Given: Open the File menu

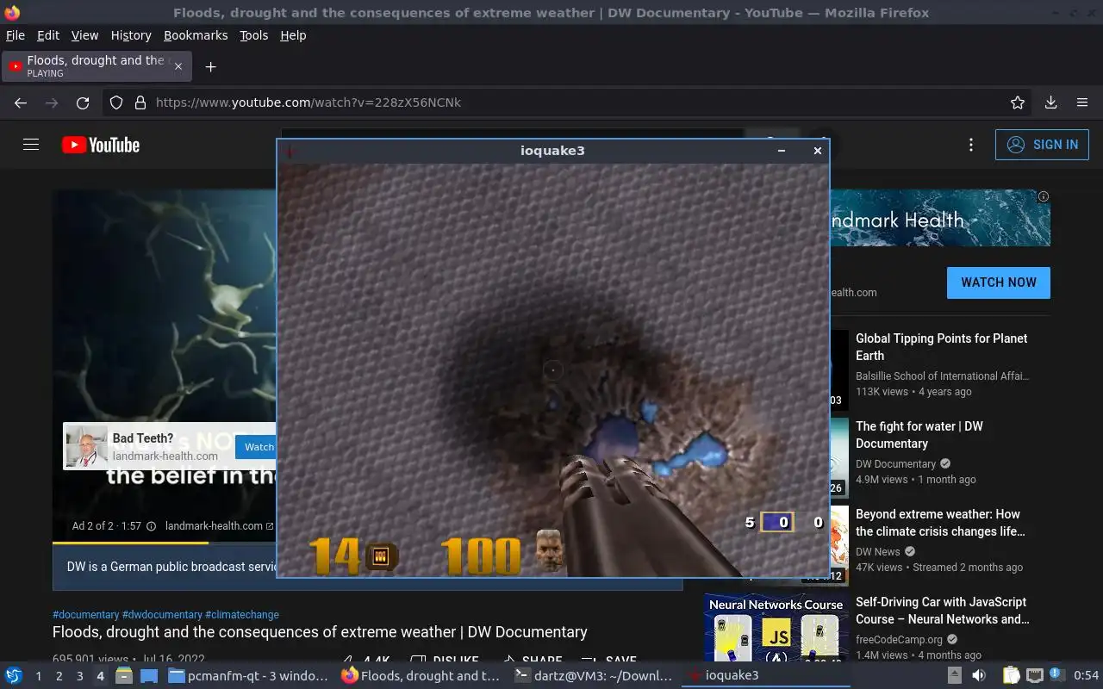Looking at the screenshot, I should (16, 35).
